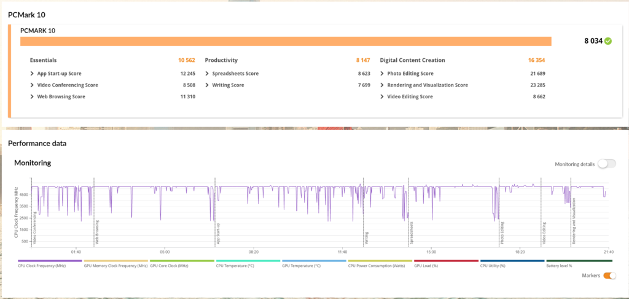Toggle the Monitoring details switch
Viewport: 629px width, 299px height.
[606, 164]
